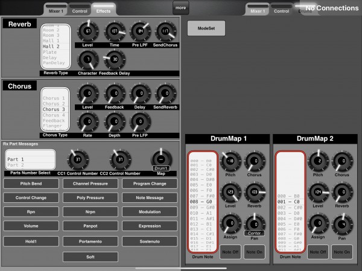This screenshot has height=271, width=362.
Task: Click DrumMap 1 Assign knob
Action: 230,223
